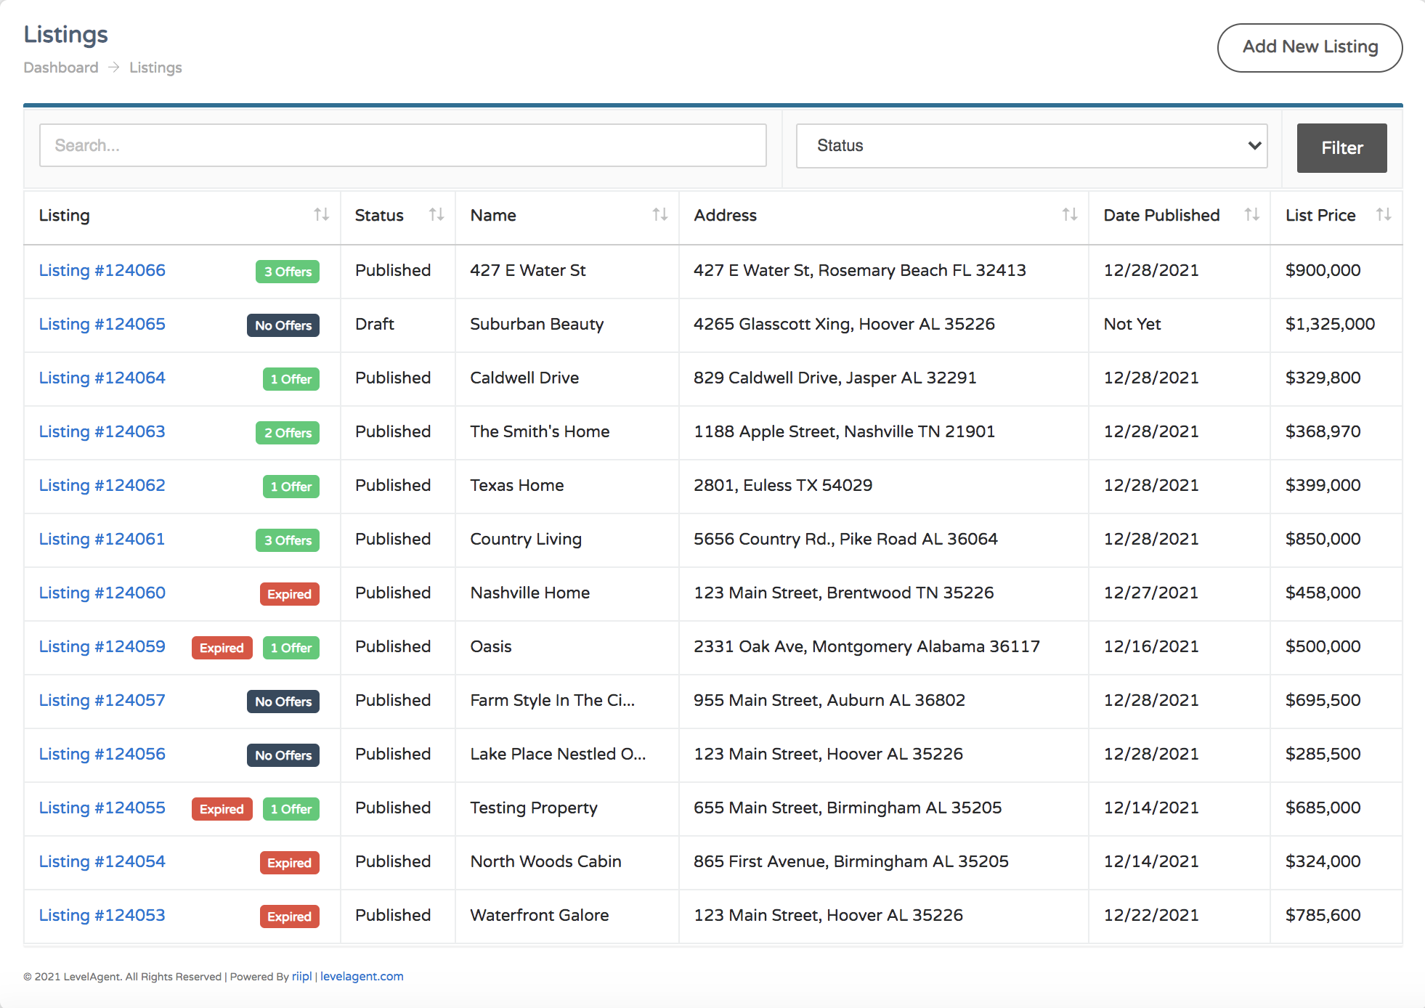The image size is (1425, 1008).
Task: Click the No Offers badge on Listing #124065
Action: coord(283,325)
